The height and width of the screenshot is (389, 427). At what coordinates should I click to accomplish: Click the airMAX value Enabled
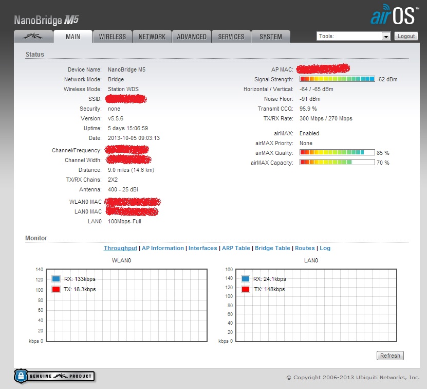(x=309, y=133)
